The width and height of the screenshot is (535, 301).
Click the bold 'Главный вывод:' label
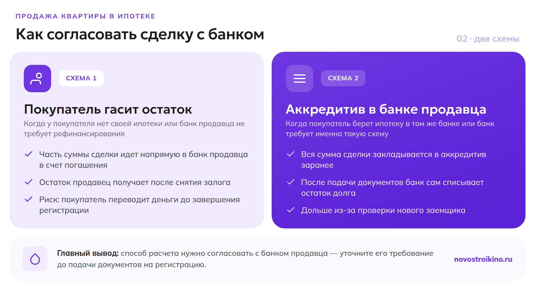(x=88, y=253)
